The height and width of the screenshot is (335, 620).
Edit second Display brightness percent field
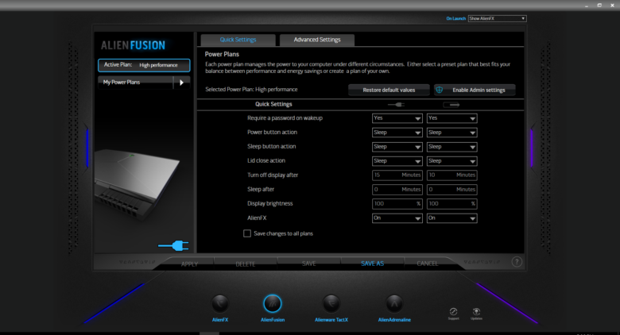451,204
